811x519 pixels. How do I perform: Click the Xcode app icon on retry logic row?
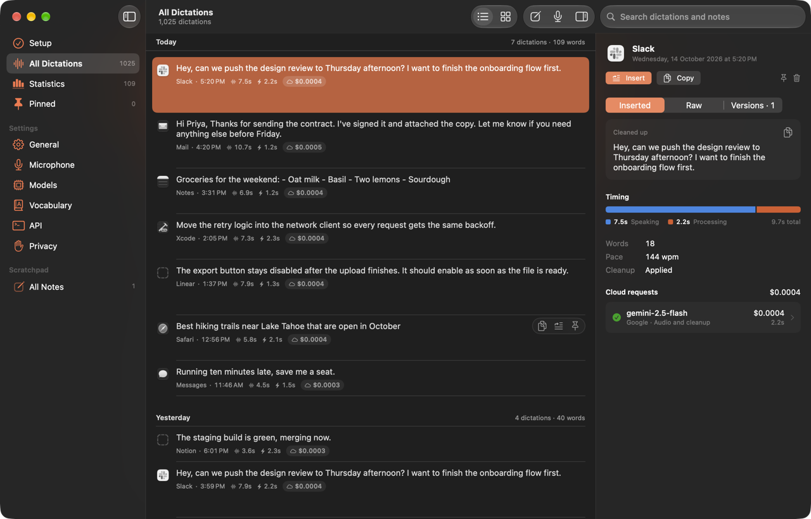click(x=163, y=227)
